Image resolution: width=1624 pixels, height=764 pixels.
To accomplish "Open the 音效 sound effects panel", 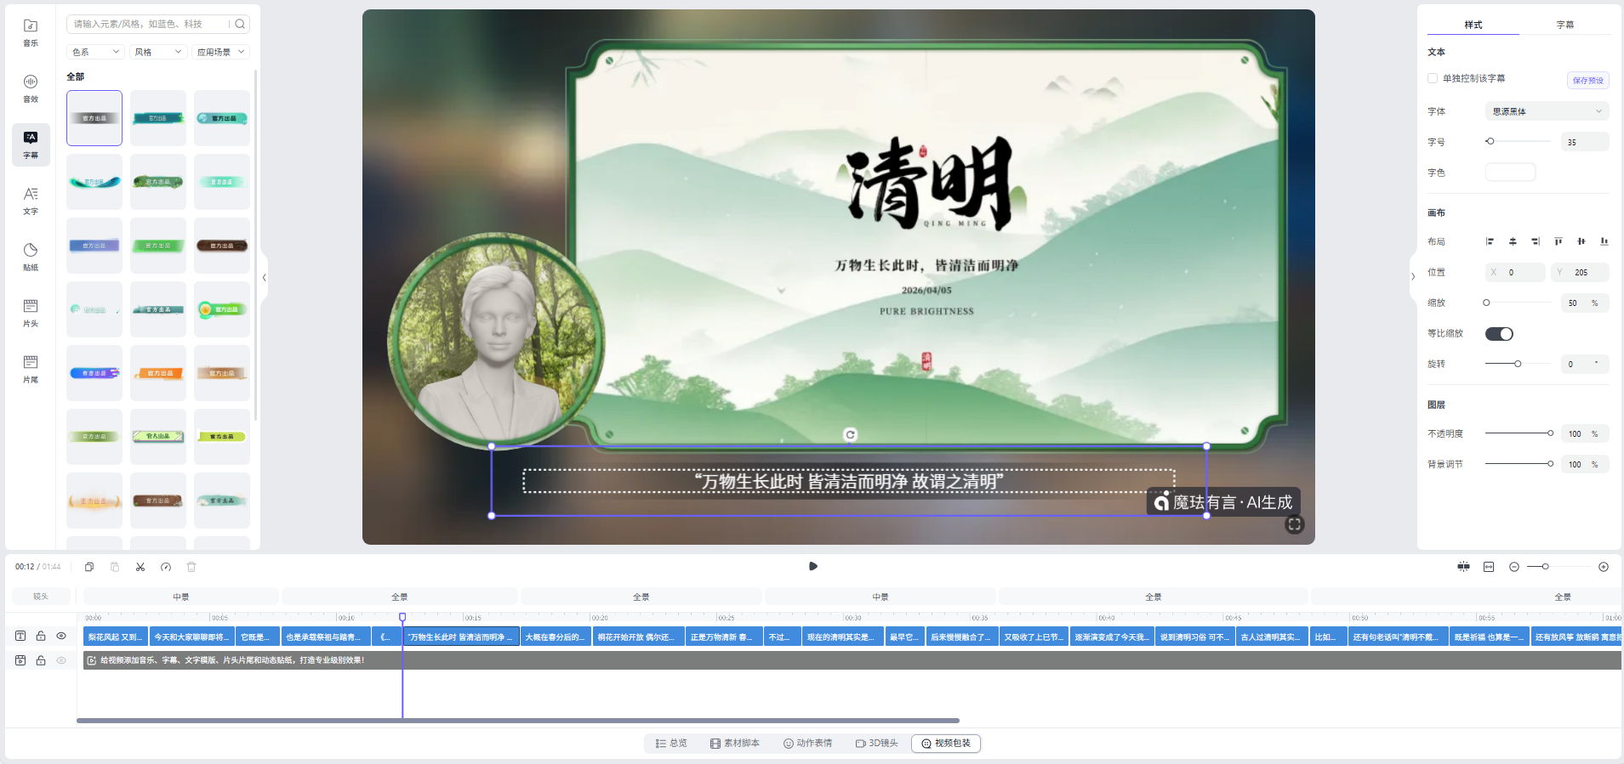I will point(31,88).
